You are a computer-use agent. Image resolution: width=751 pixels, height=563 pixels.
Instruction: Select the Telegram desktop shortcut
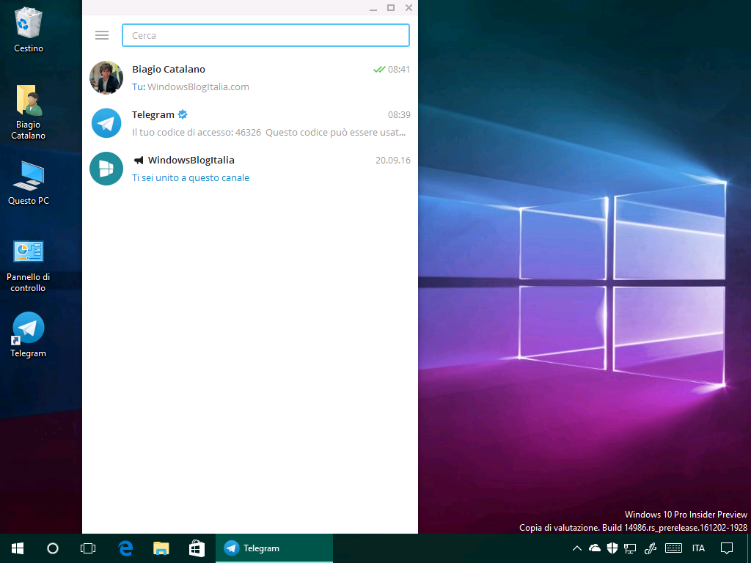(x=29, y=335)
